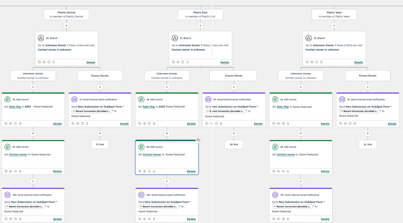Open Details of action 107 email notification
This screenshot has width=403, height=223.
pyautogui.click(x=325, y=219)
